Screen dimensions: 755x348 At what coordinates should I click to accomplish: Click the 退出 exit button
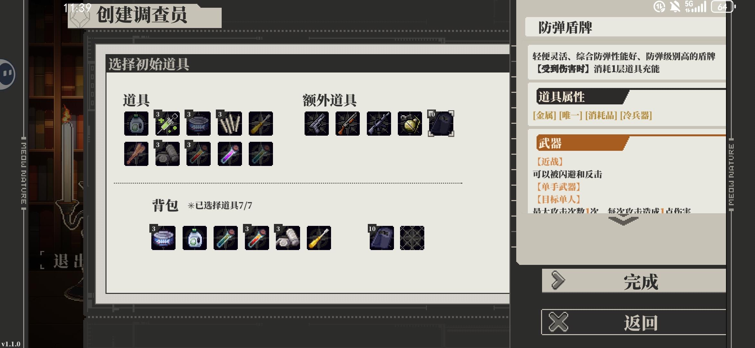(63, 260)
